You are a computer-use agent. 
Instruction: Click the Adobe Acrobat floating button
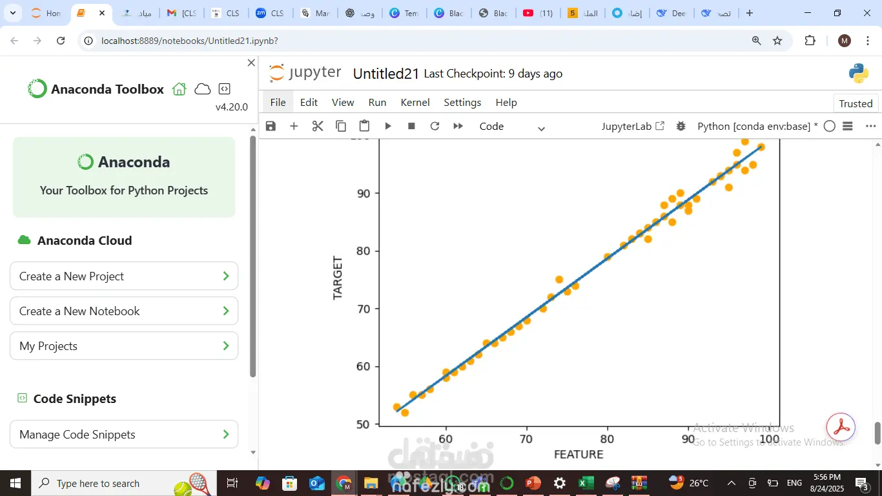click(841, 427)
